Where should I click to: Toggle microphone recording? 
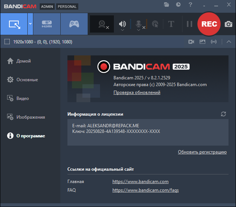click(139, 24)
